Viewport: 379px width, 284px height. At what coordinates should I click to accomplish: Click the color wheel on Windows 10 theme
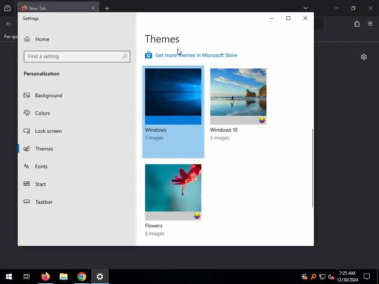(262, 120)
